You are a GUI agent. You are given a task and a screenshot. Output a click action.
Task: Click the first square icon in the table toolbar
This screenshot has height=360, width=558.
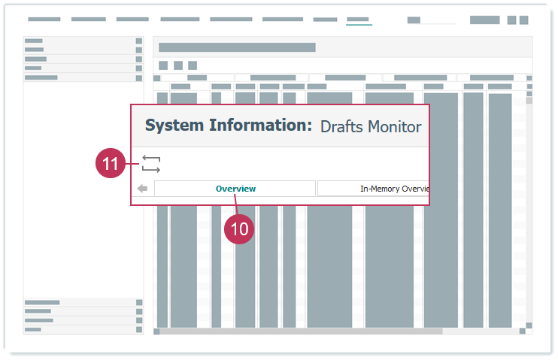pos(163,65)
